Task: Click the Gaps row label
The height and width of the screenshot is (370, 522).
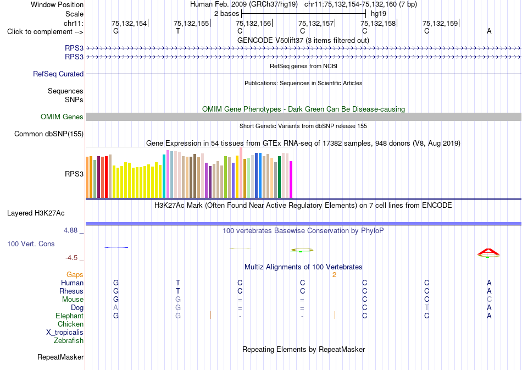Action: tap(75, 274)
